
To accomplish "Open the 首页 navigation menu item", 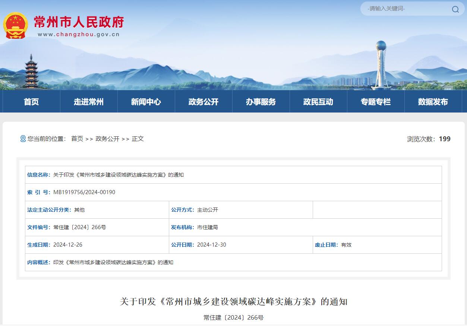I will pos(31,102).
